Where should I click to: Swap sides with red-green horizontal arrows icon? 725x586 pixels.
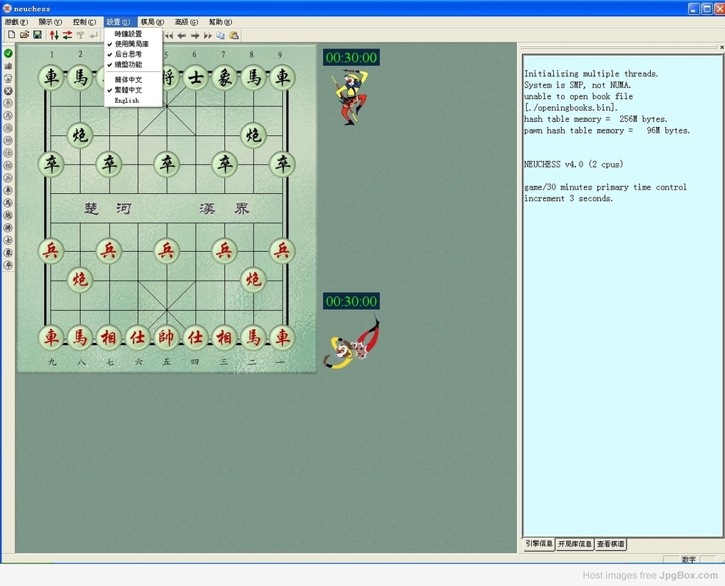[68, 35]
